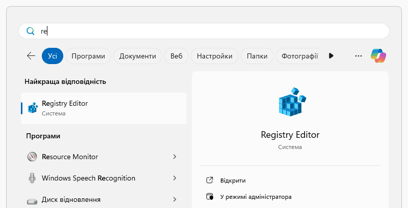
Task: Click the Диск відновлення drive icon
Action: tap(33, 199)
